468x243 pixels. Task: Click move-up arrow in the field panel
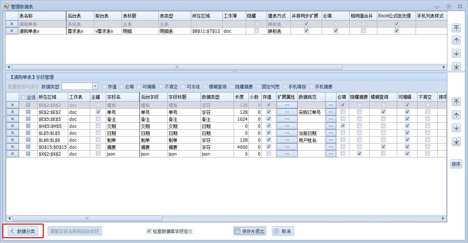[456, 115]
